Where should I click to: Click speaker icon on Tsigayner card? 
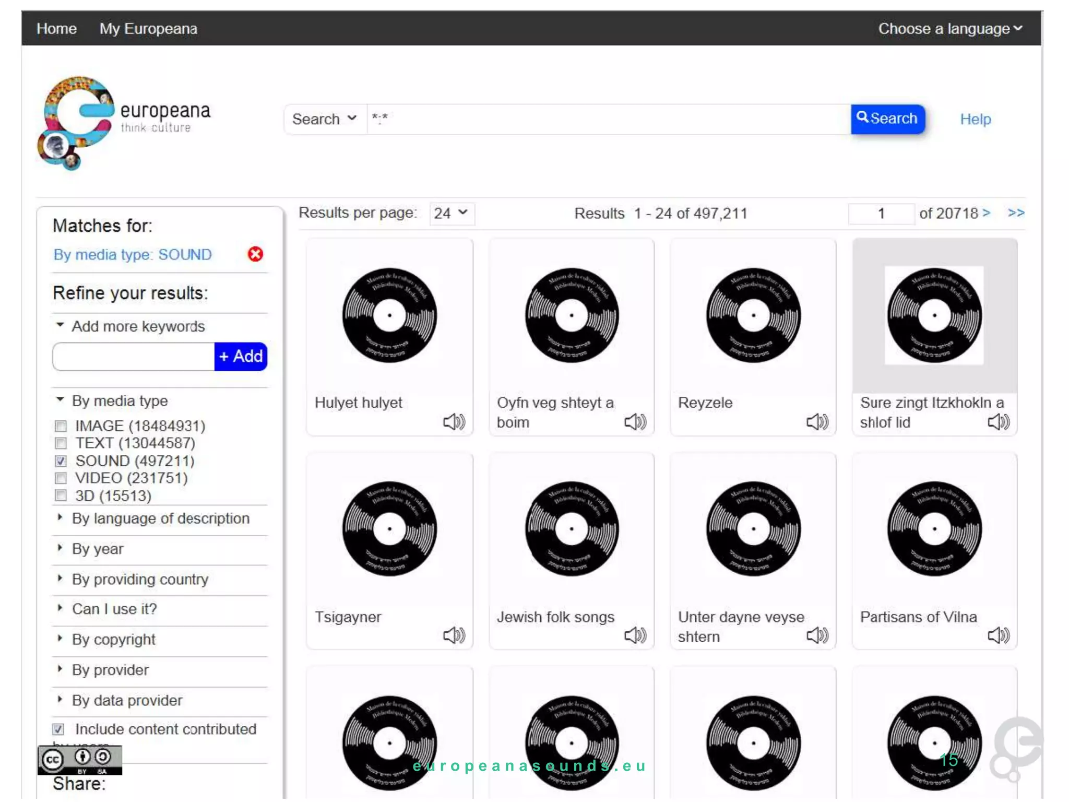click(454, 635)
